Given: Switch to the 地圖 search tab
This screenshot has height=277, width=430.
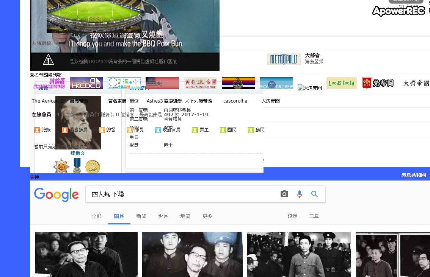Looking at the screenshot, I should tap(185, 216).
